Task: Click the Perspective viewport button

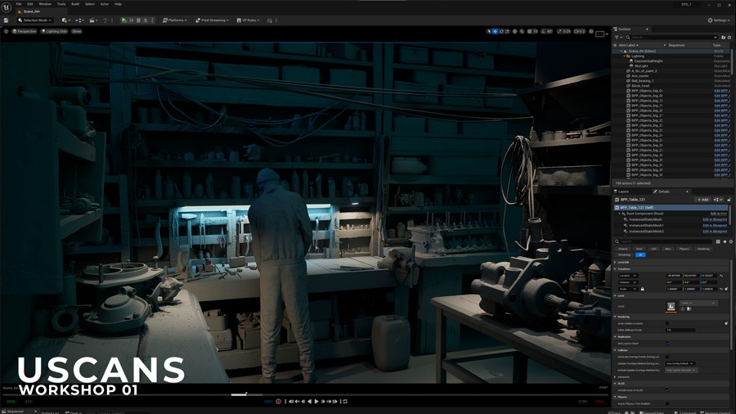Action: 24,31
